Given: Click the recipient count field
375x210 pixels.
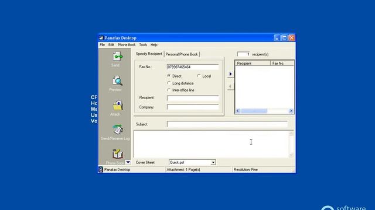Looking at the screenshot, I should (x=244, y=54).
